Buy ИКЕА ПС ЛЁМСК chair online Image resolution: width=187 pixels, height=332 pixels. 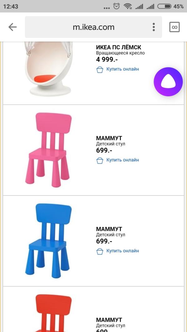pos(122,69)
